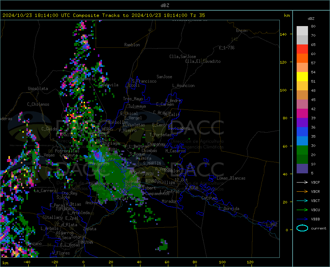The width and height of the screenshot is (330, 267).
Task: Click the VBCR legend label
Action: pyautogui.click(x=315, y=192)
